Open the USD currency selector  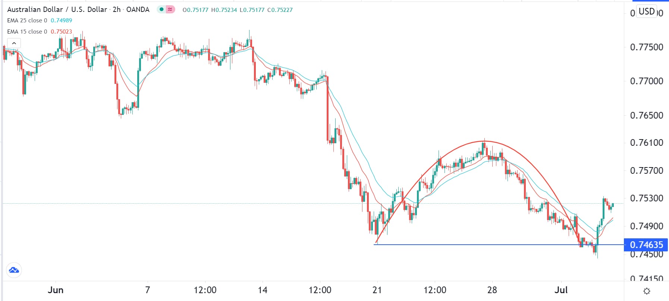click(x=647, y=12)
